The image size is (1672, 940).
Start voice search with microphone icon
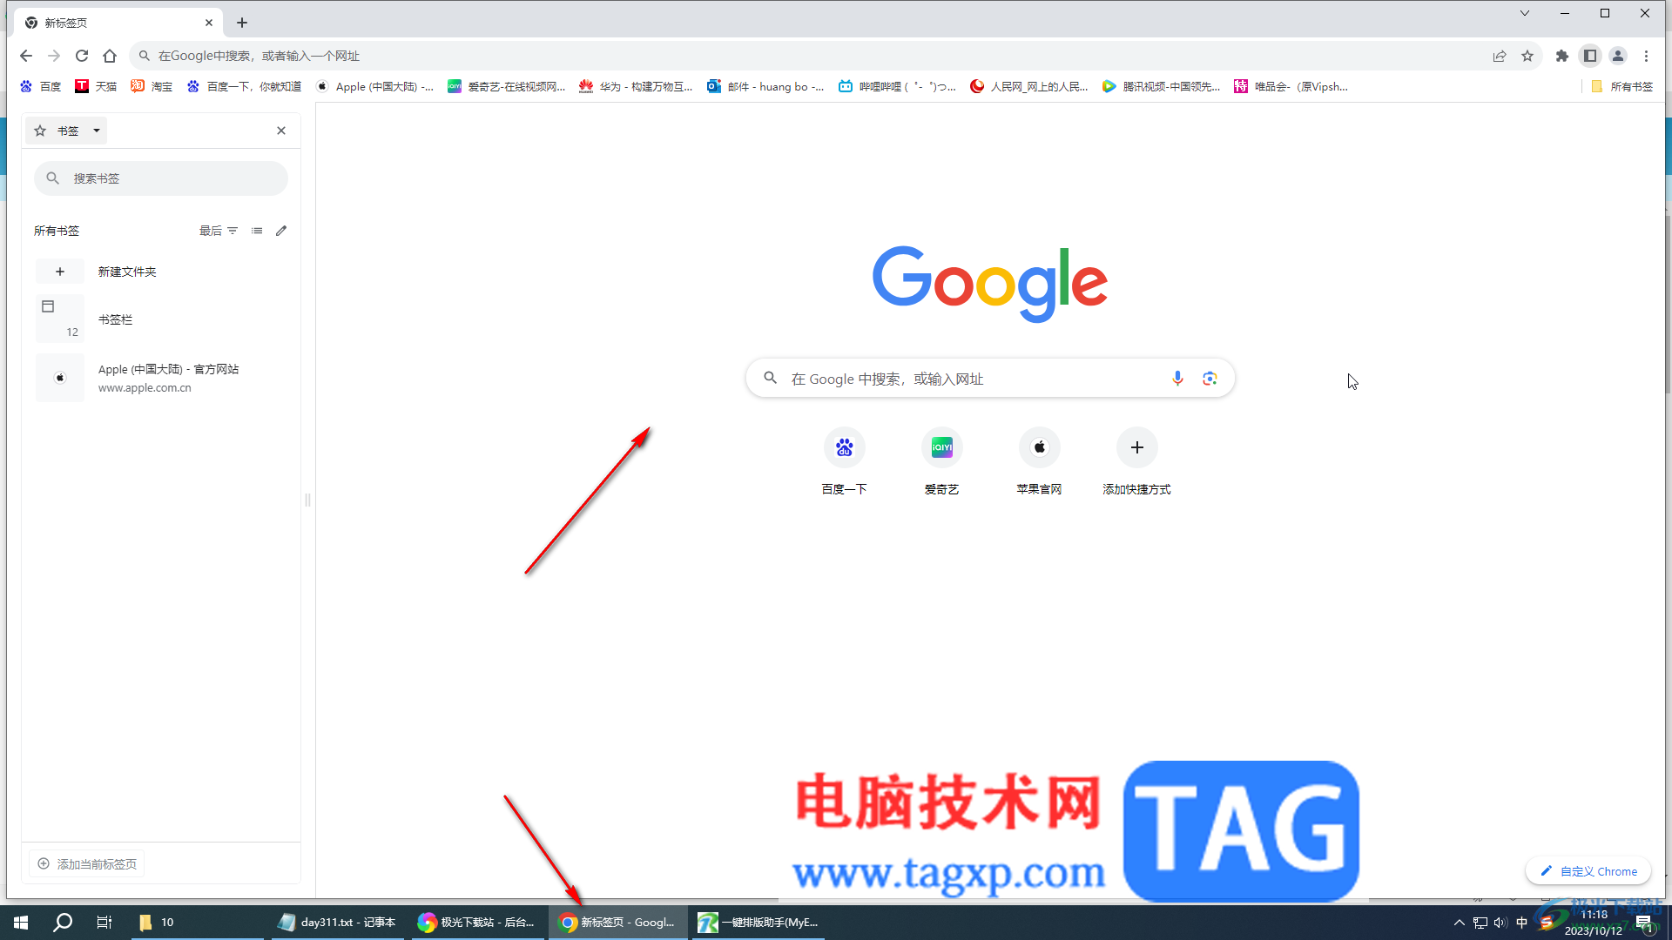coord(1177,379)
